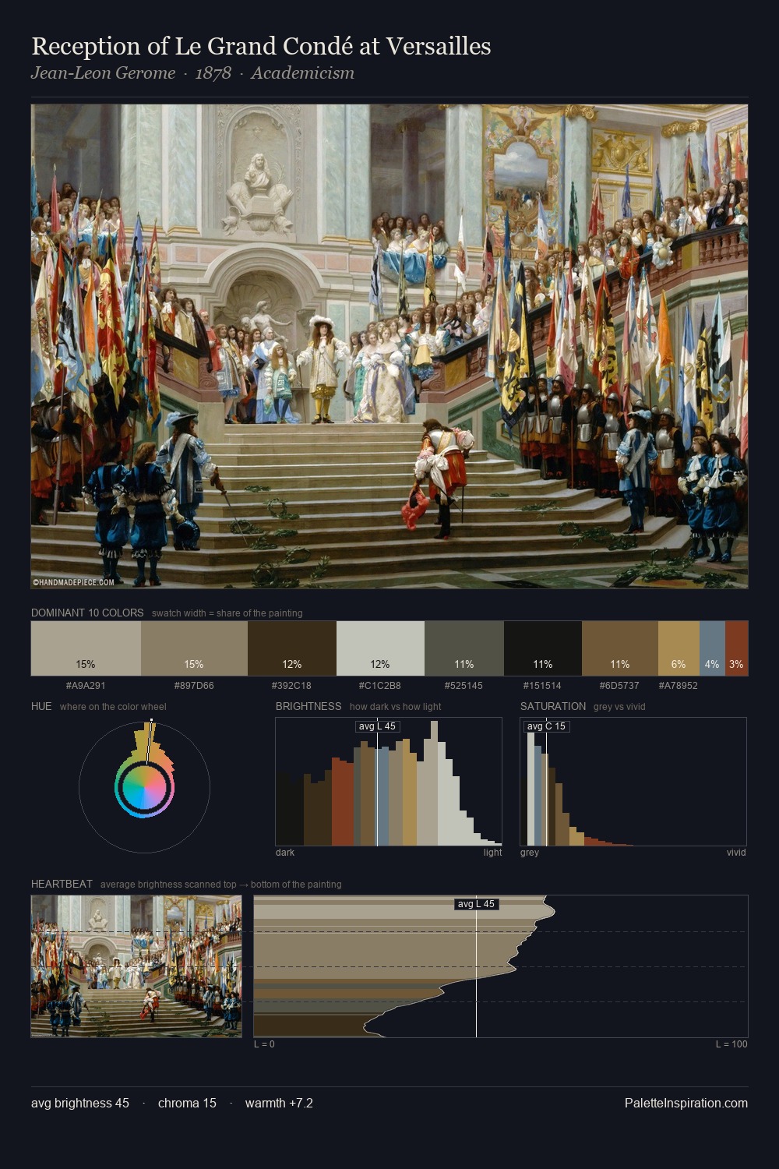The height and width of the screenshot is (1169, 779).
Task: Click 'swatch width = share of the painting' note
Action: point(227,613)
